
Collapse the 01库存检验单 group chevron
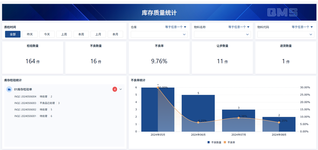coord(121,89)
